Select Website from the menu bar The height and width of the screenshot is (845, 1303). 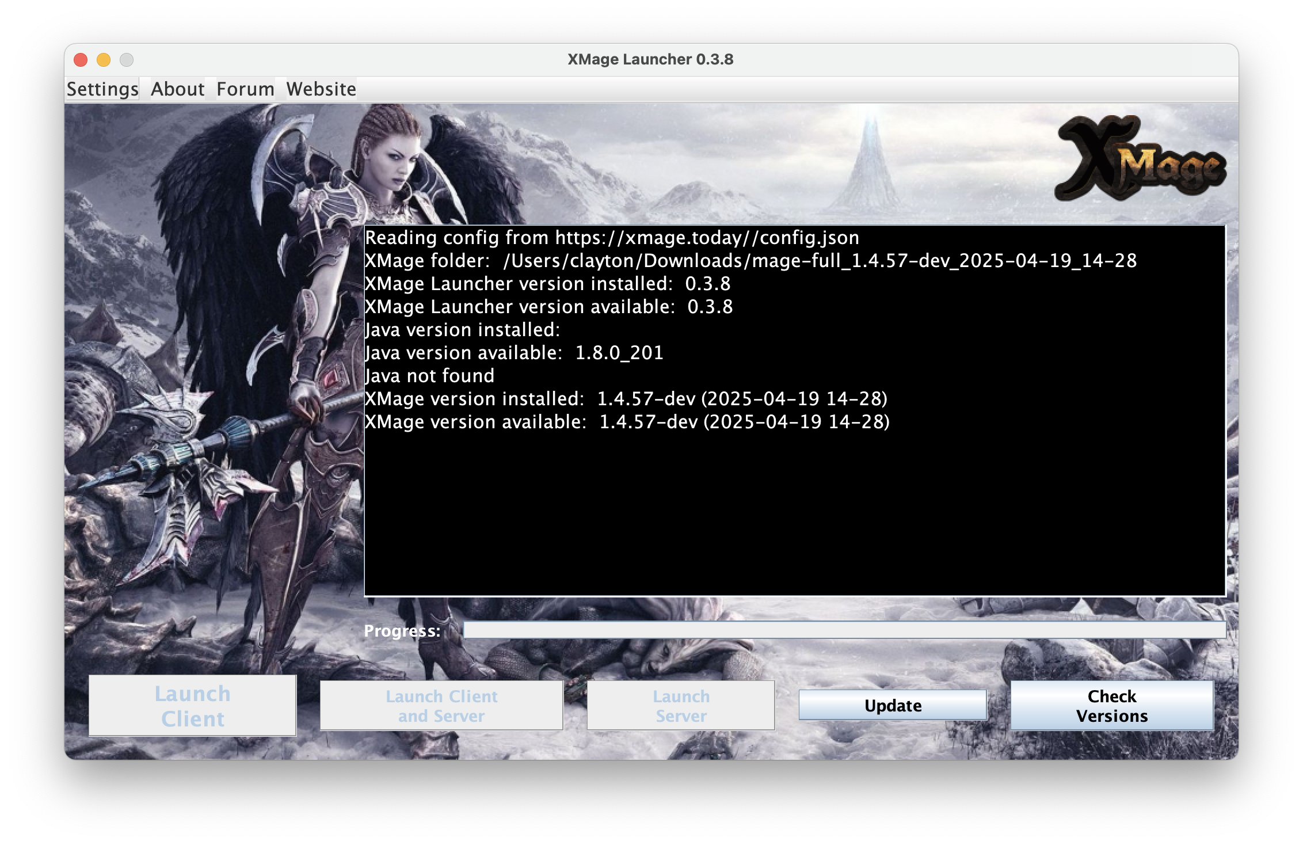tap(321, 89)
